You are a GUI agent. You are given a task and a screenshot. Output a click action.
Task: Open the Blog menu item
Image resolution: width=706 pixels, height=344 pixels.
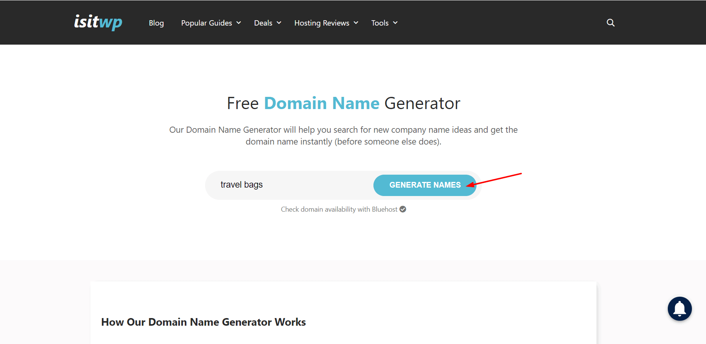point(156,23)
